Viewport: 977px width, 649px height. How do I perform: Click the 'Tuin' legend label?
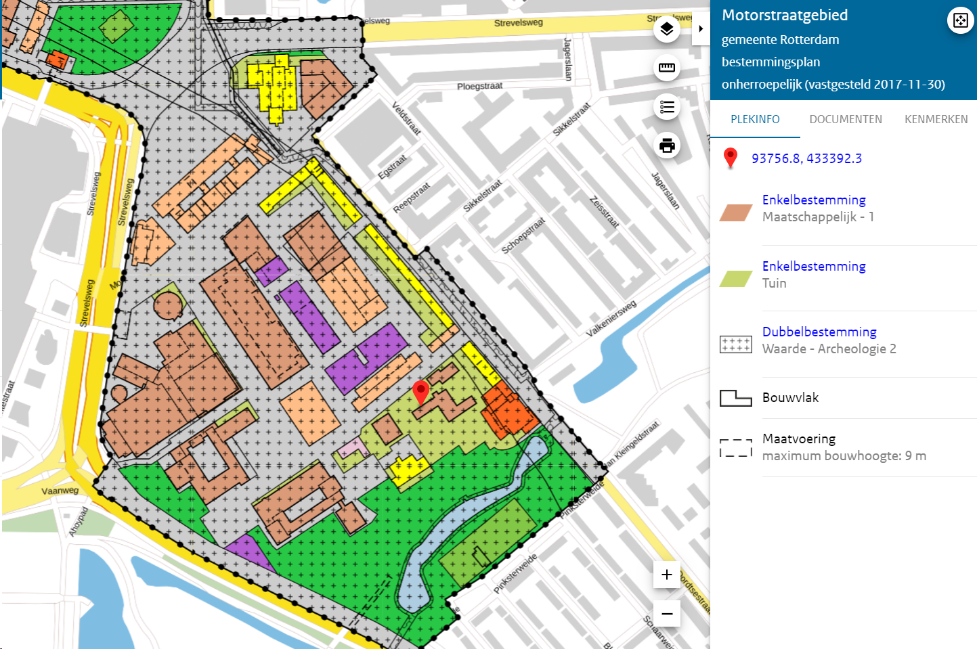775,283
